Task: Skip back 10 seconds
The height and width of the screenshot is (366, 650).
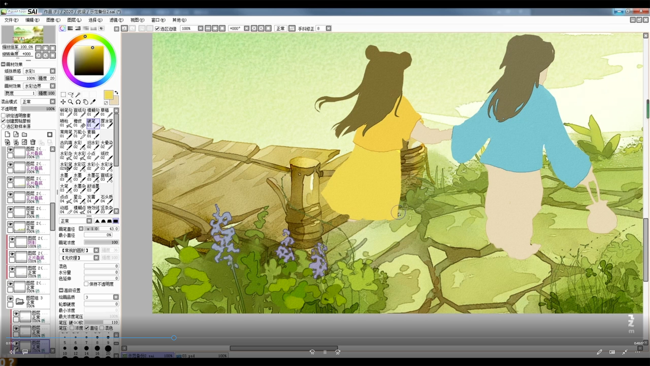Action: [x=312, y=352]
